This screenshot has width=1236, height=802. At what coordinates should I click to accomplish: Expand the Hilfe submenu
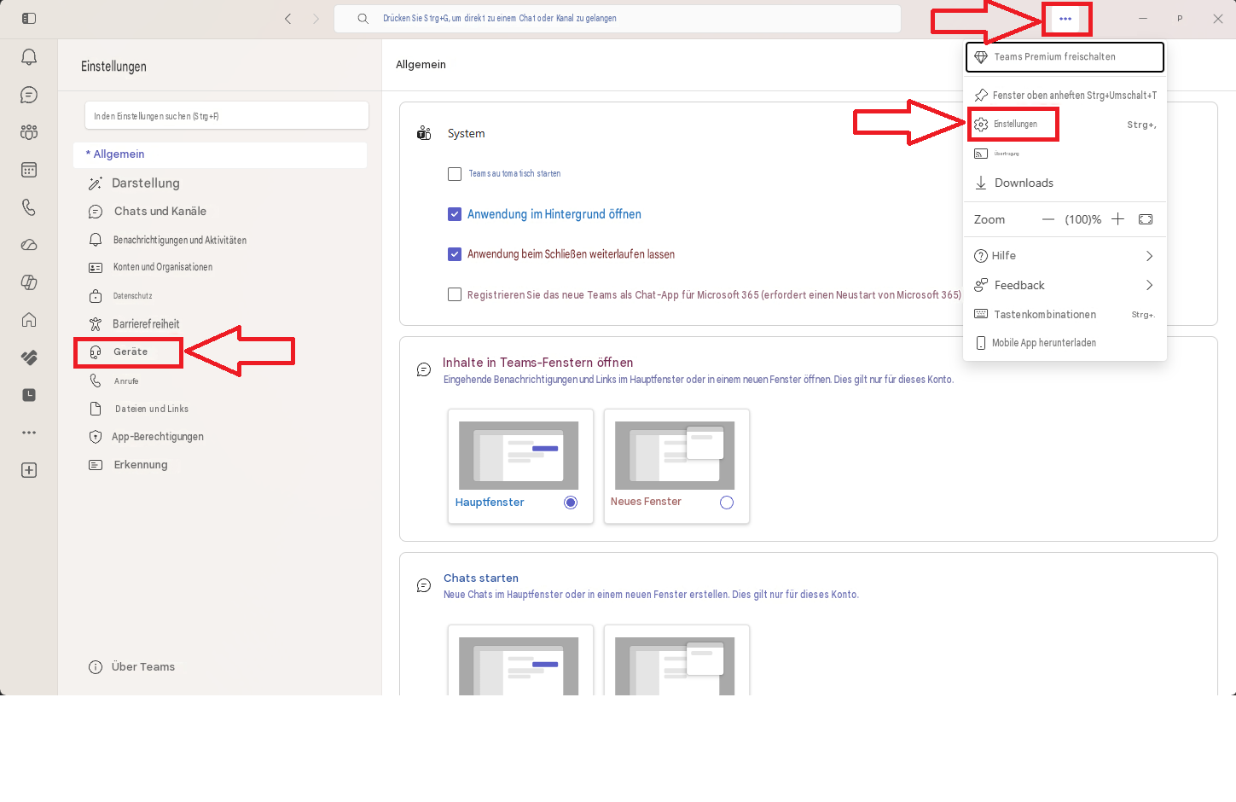click(x=1065, y=256)
